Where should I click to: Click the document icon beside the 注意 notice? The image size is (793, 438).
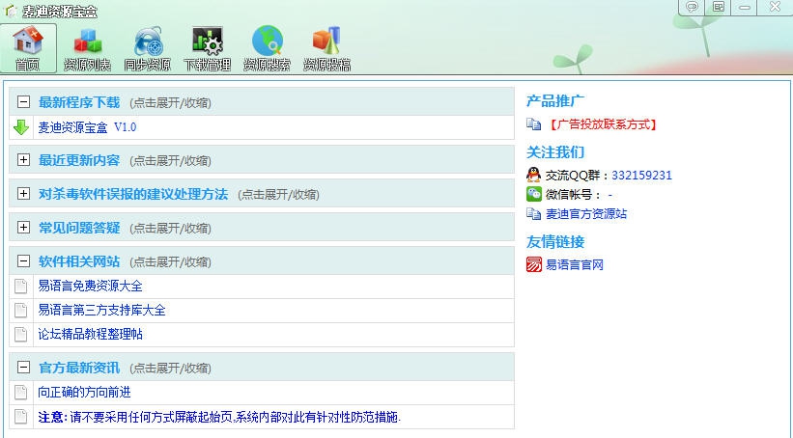tap(20, 416)
